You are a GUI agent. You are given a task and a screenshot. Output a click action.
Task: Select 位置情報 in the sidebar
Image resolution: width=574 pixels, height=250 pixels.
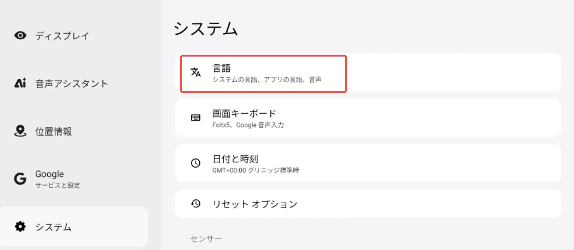click(x=54, y=132)
